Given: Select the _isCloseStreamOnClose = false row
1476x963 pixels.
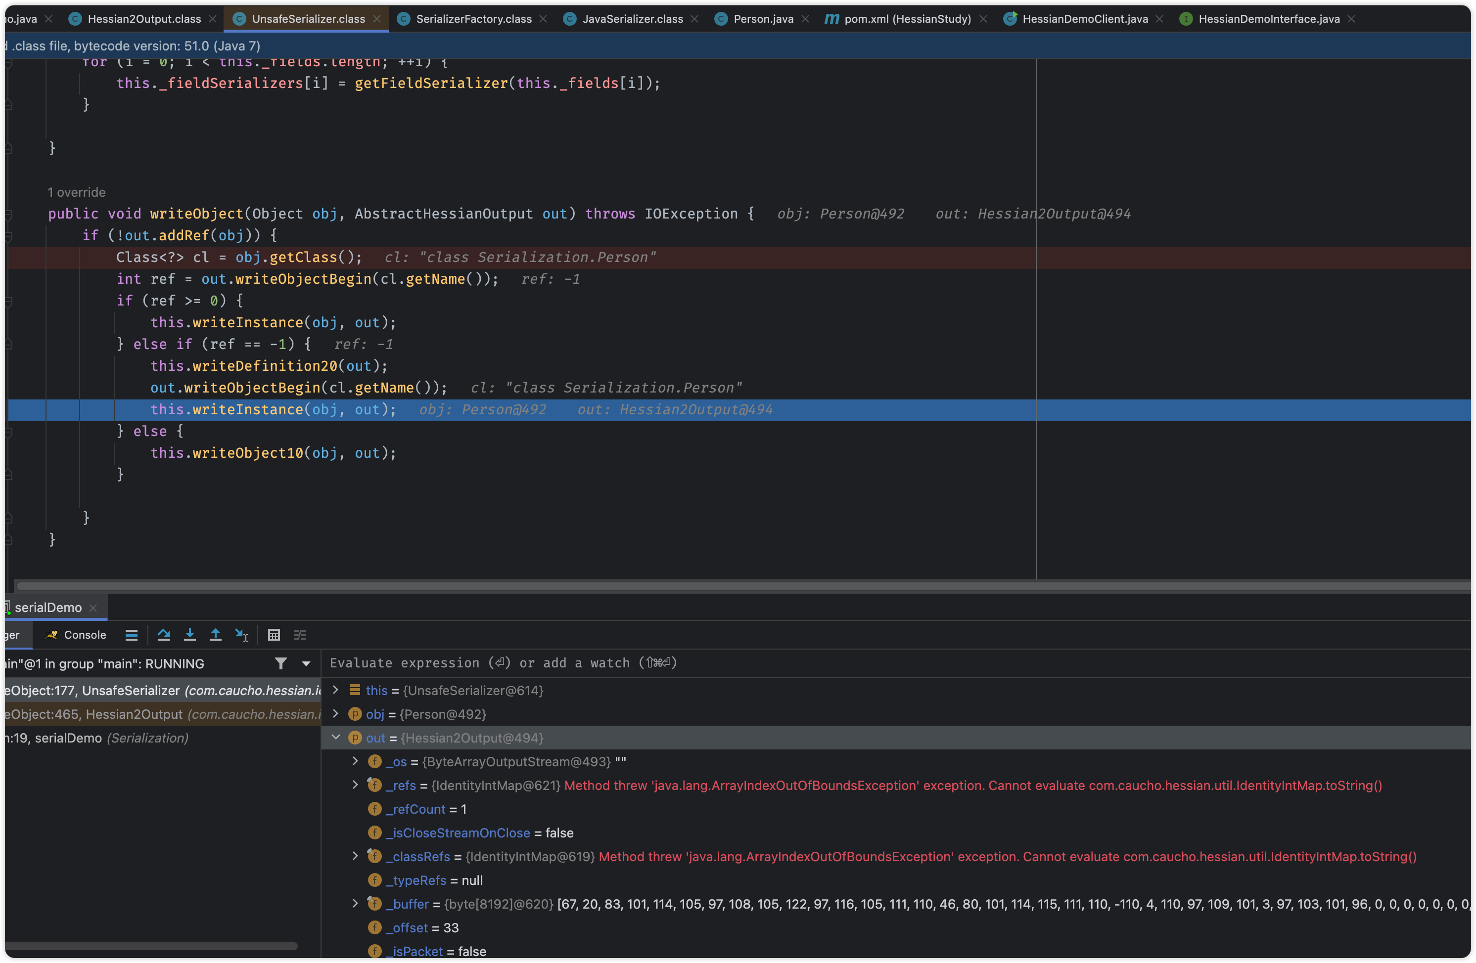Looking at the screenshot, I should pos(896,832).
